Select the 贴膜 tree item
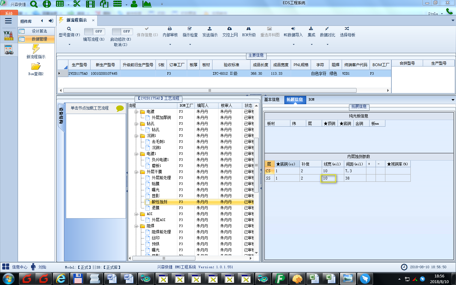The image size is (456, 285). point(155,184)
